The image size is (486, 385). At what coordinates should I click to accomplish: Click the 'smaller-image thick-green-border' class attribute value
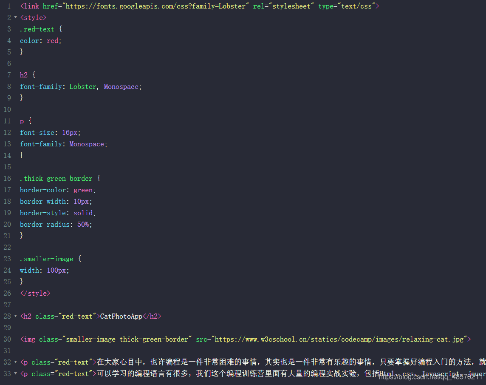(127, 339)
